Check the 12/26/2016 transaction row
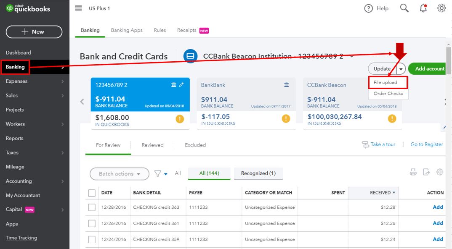This screenshot has width=452, height=249. [92, 223]
